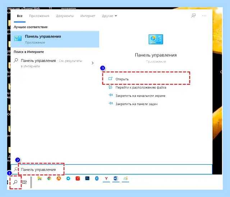Click the Лучшее соответствие heading

pyautogui.click(x=31, y=27)
